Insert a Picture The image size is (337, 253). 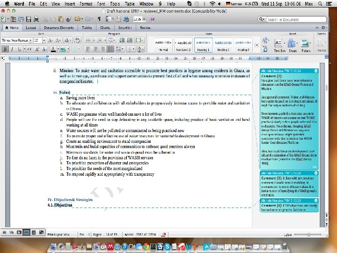(306, 46)
